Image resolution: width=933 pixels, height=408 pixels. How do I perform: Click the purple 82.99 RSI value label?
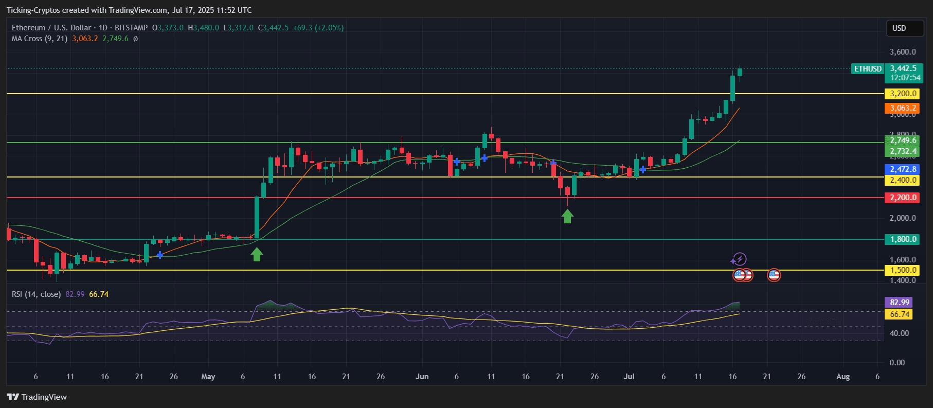click(x=899, y=303)
